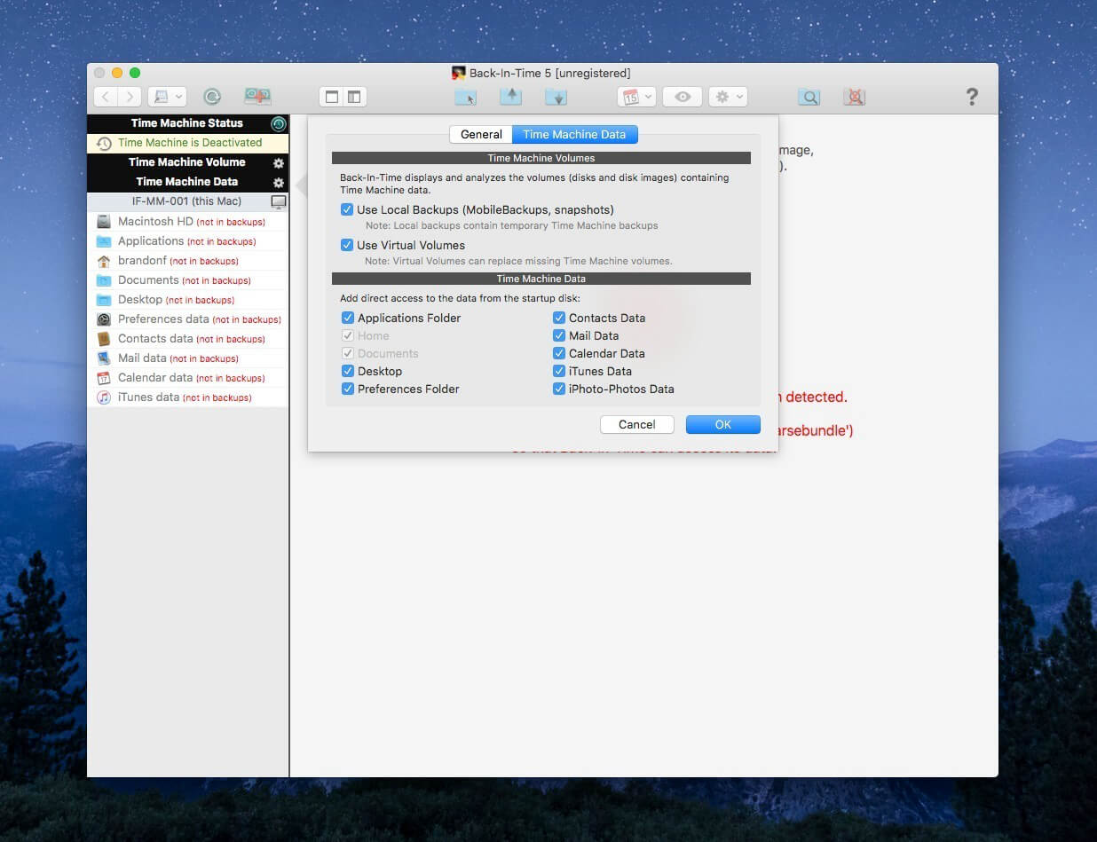The height and width of the screenshot is (842, 1097).
Task: Toggle Contacts Data checkbox
Action: pyautogui.click(x=559, y=318)
